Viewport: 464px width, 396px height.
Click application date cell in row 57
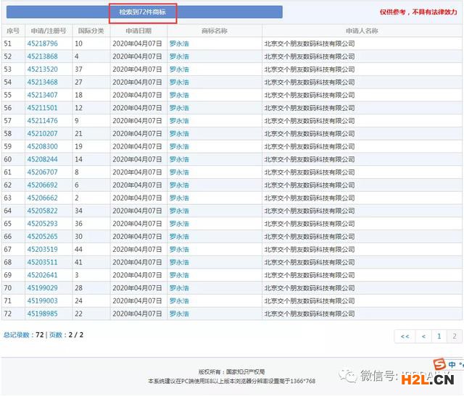coord(137,121)
